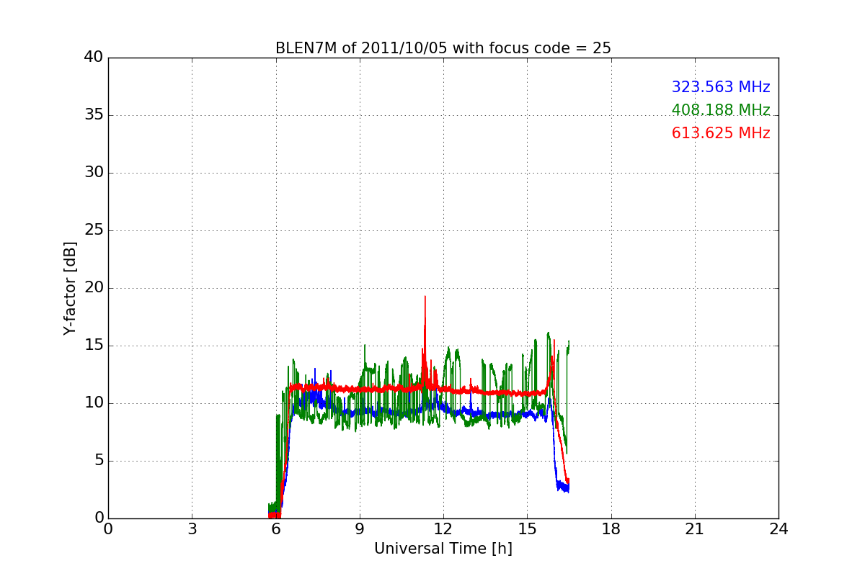Click the red spike peak near 19 dB
865x576 pixels.
click(x=425, y=297)
